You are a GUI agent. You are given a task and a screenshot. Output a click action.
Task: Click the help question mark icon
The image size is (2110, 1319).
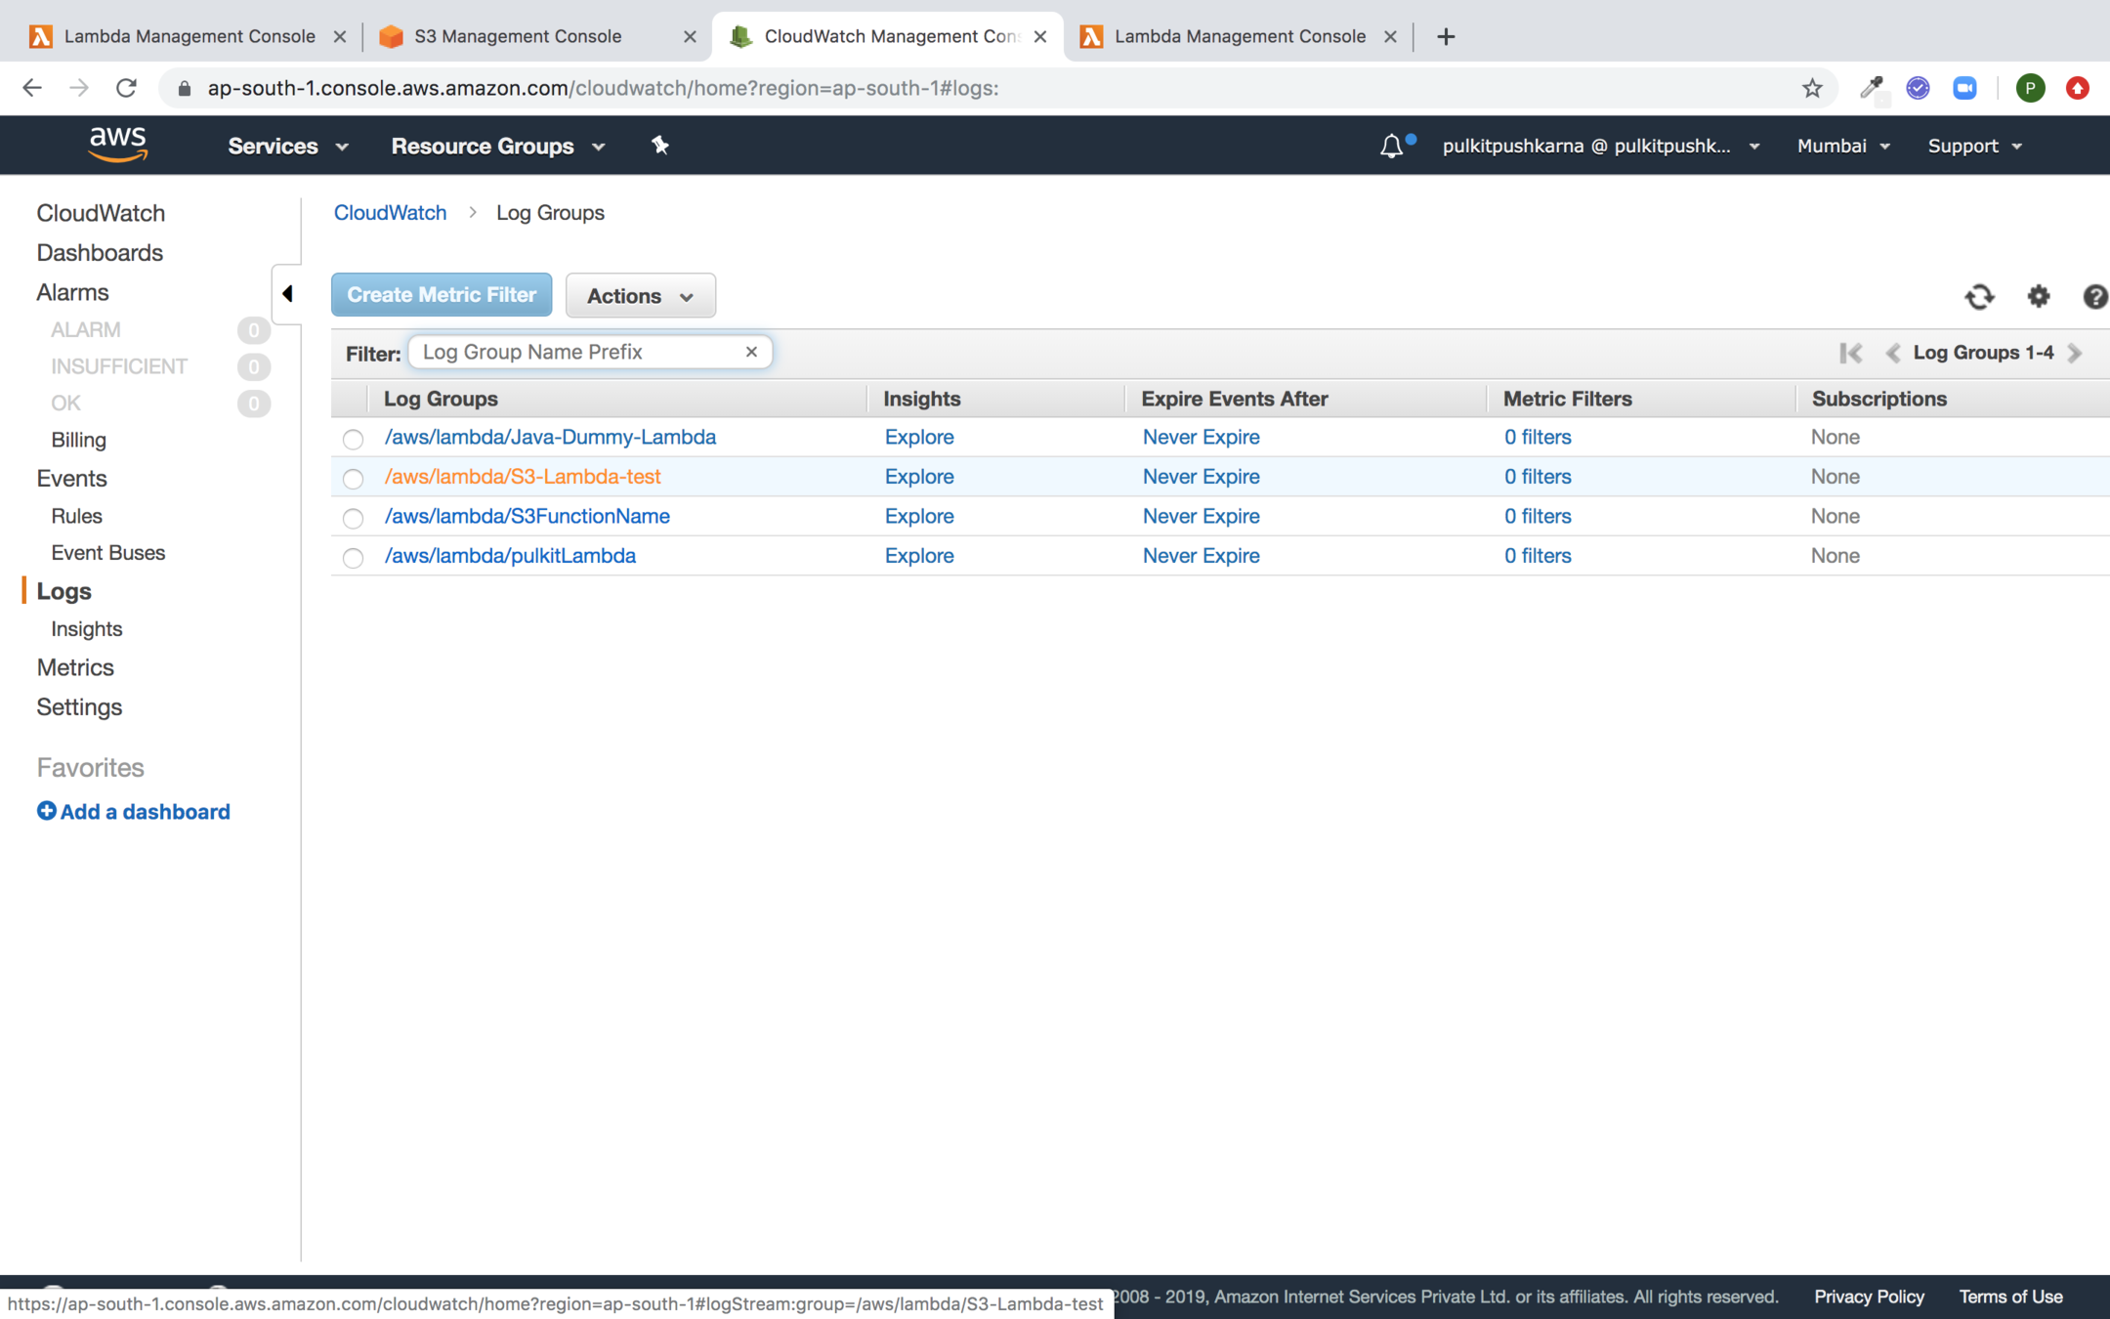coord(2094,296)
